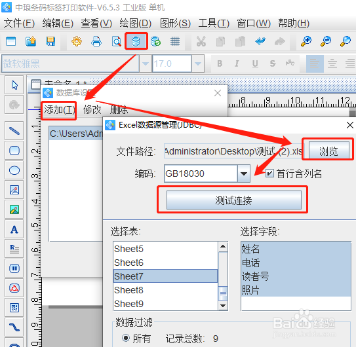Cut selection scissors icon
Image resolution: width=356 pixels, height=347 pixels.
point(201,41)
